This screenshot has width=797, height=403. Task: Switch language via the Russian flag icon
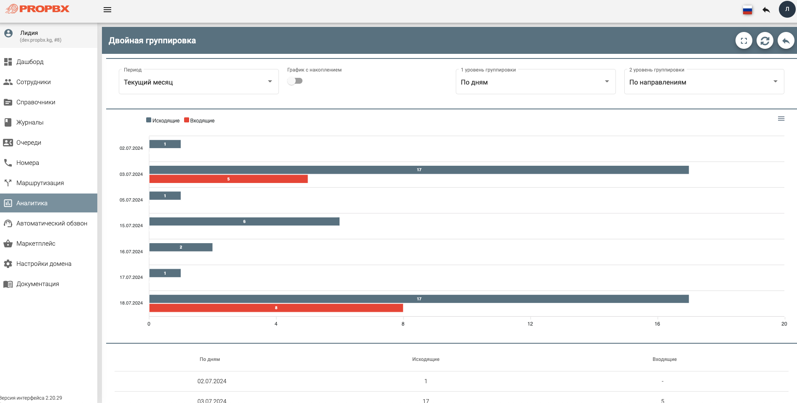pos(747,10)
